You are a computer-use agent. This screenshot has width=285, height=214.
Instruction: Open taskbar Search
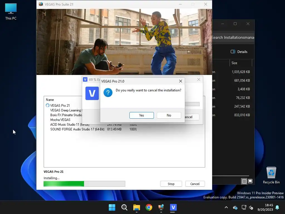click(x=124, y=207)
